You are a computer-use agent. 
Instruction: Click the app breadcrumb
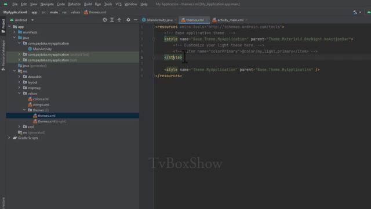[x=34, y=12]
